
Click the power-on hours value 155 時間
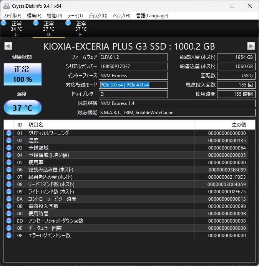click(236, 94)
